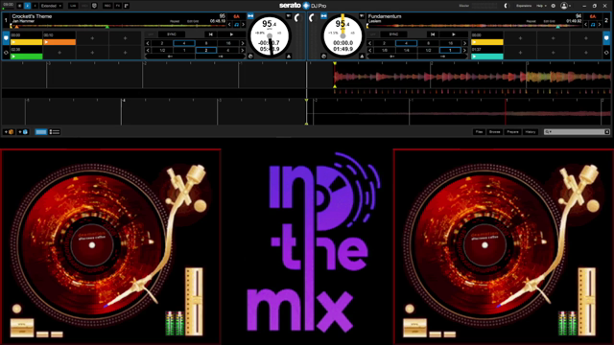Open the Browse panel
The image size is (614, 345).
pyautogui.click(x=495, y=132)
